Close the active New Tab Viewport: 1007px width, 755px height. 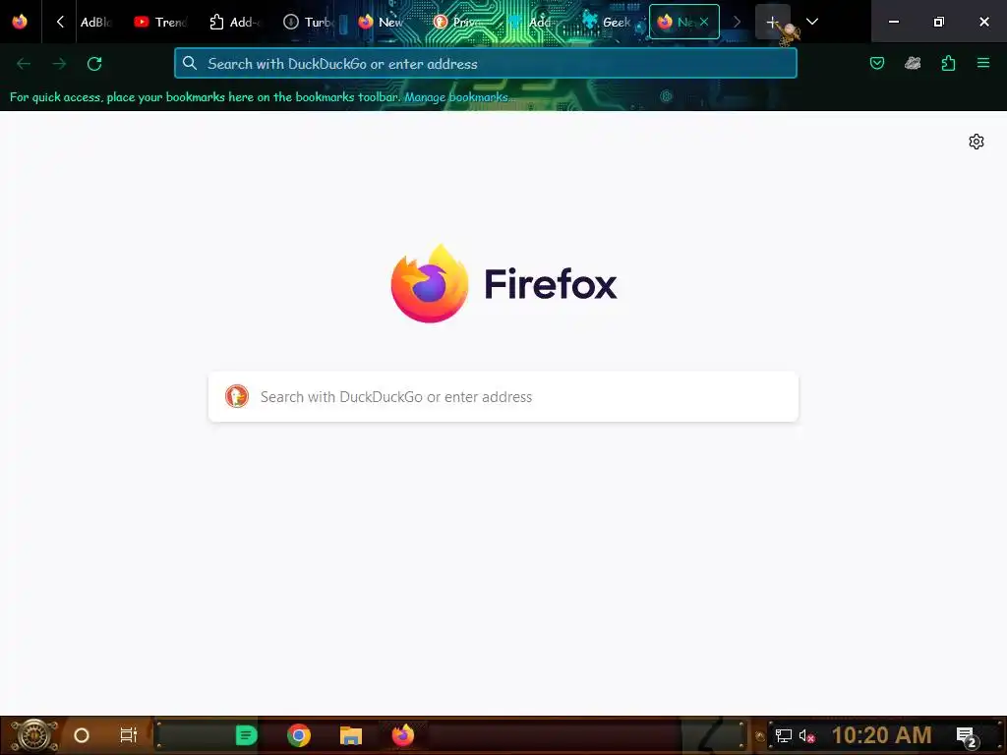tap(704, 22)
